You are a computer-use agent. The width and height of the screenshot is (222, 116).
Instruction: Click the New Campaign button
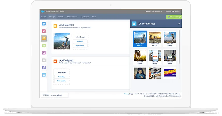click(x=174, y=17)
